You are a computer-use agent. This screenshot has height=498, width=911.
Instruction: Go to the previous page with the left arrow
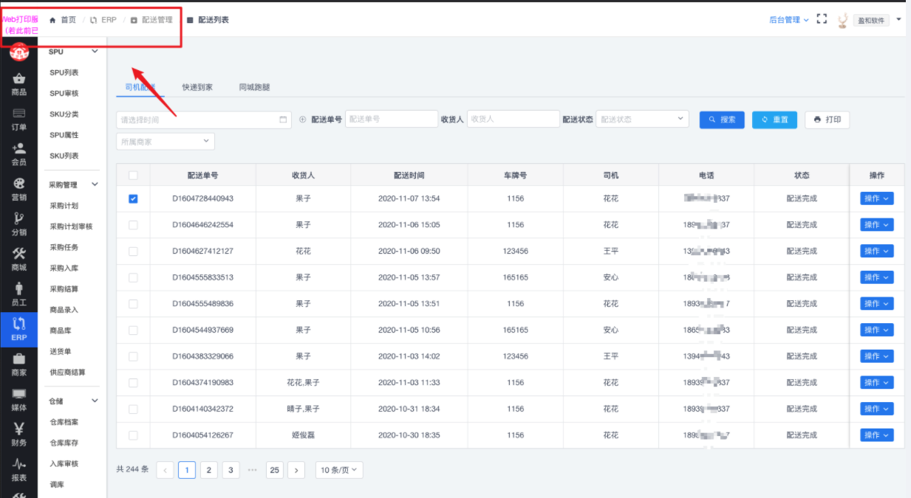(166, 470)
